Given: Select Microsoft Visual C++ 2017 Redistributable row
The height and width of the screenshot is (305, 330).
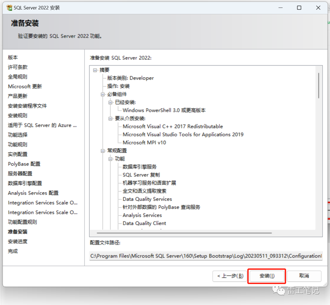Looking at the screenshot, I should pos(173,127).
